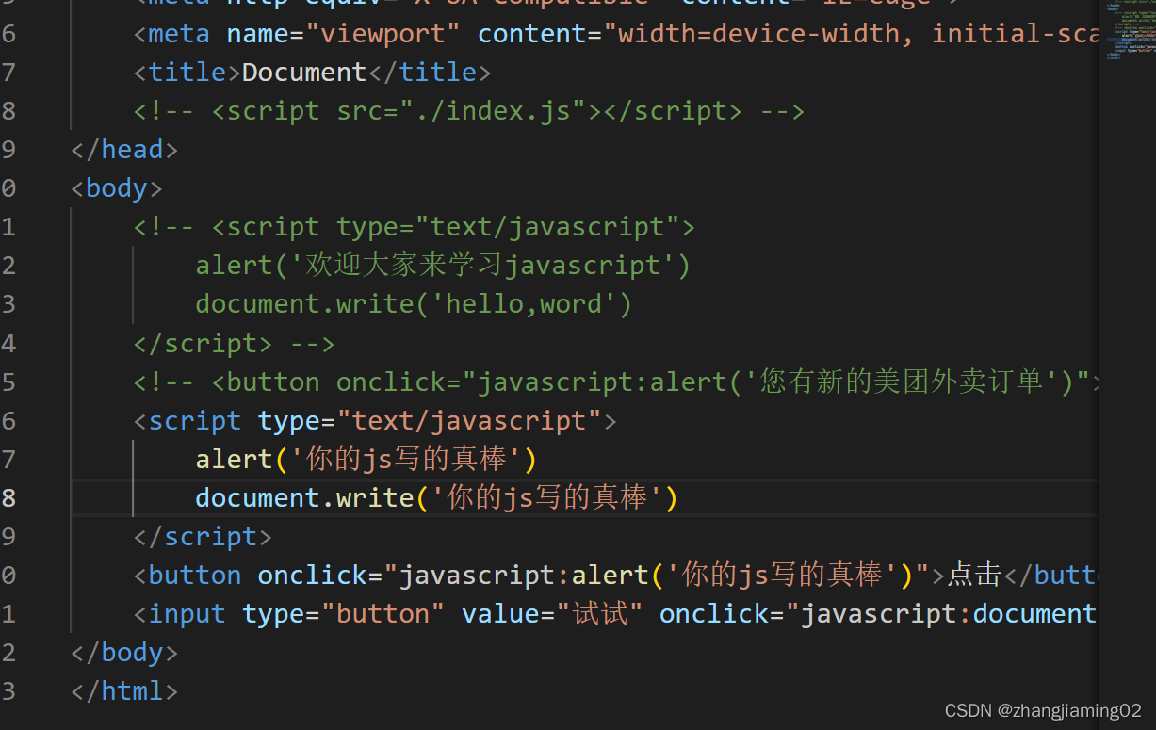Screen dimensions: 1156x730
Task: Click line number 8 of document.write line
Action: 8,497
